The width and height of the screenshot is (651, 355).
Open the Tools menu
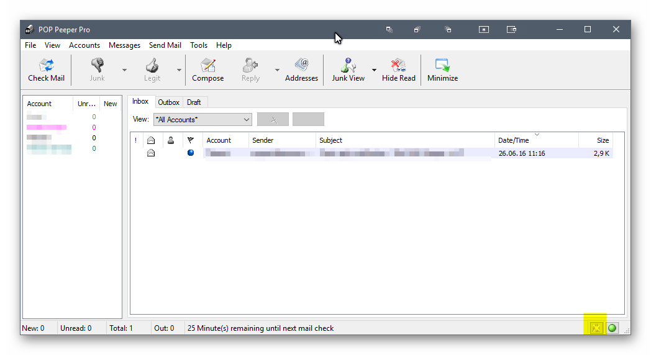point(198,45)
